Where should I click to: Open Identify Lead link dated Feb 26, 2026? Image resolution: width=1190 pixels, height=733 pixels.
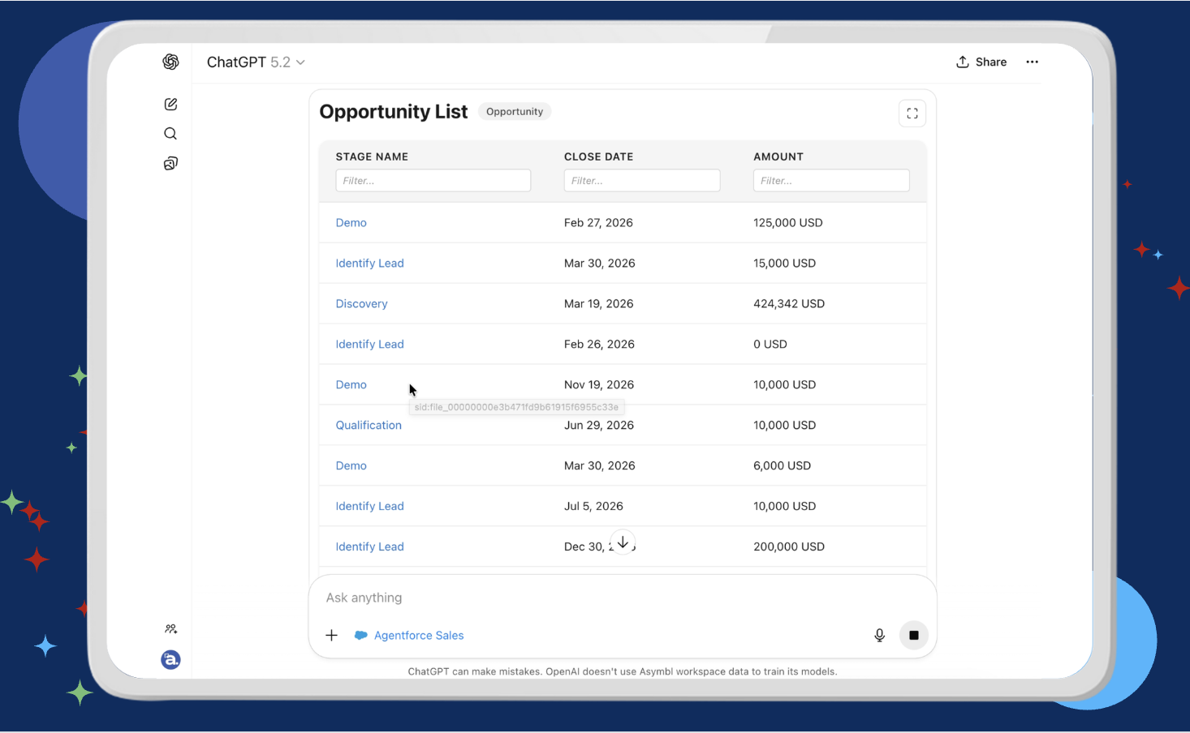click(x=370, y=344)
